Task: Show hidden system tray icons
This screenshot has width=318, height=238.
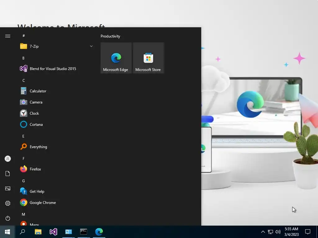Action: point(263,232)
